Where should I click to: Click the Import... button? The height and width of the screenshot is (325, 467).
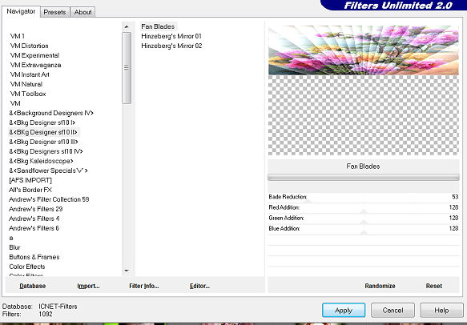(88, 286)
